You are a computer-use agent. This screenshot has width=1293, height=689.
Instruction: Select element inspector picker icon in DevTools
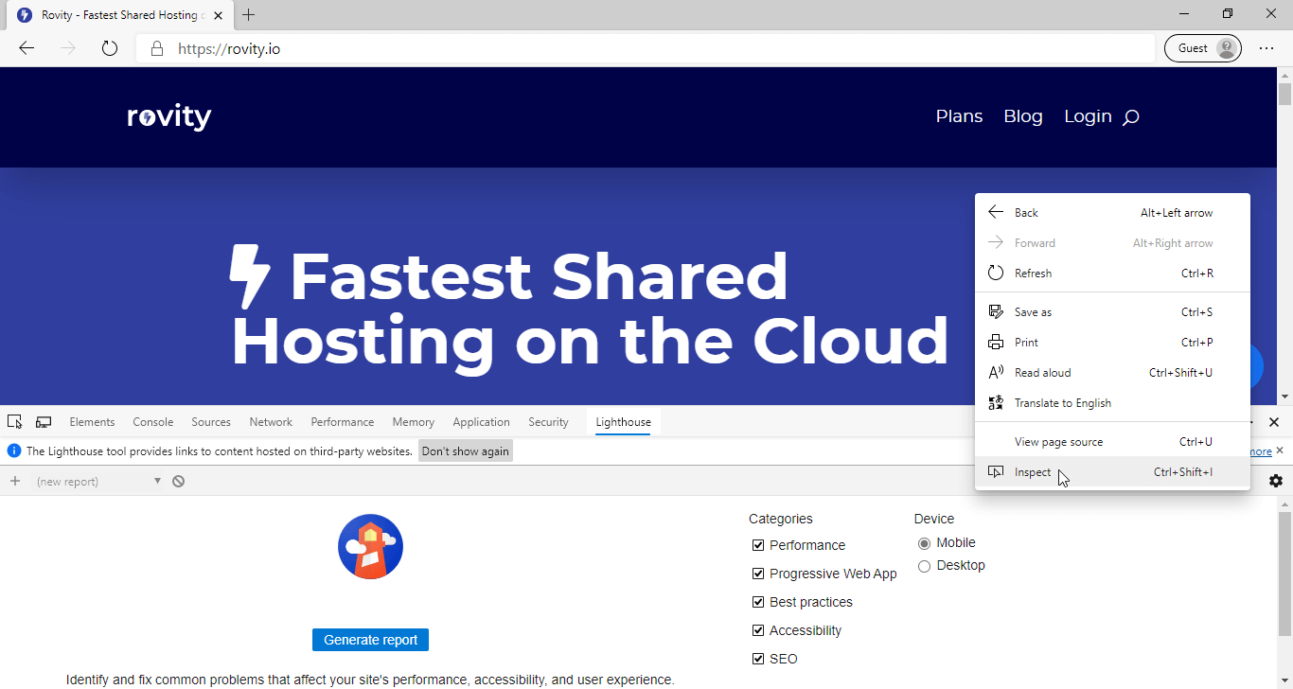click(15, 422)
